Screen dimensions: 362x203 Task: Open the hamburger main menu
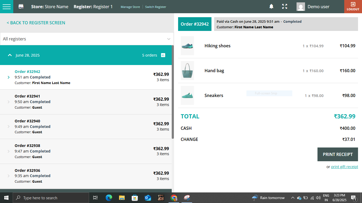click(x=6, y=7)
